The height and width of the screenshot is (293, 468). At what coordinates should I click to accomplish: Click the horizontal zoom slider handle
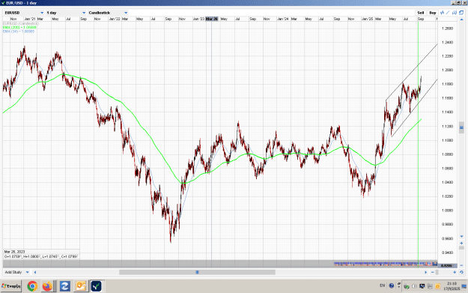pos(437,272)
